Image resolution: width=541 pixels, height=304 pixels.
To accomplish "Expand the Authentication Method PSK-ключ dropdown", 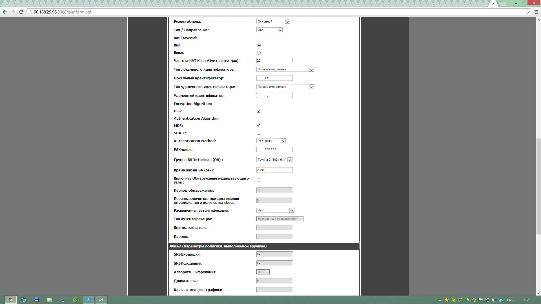I will 271,141.
